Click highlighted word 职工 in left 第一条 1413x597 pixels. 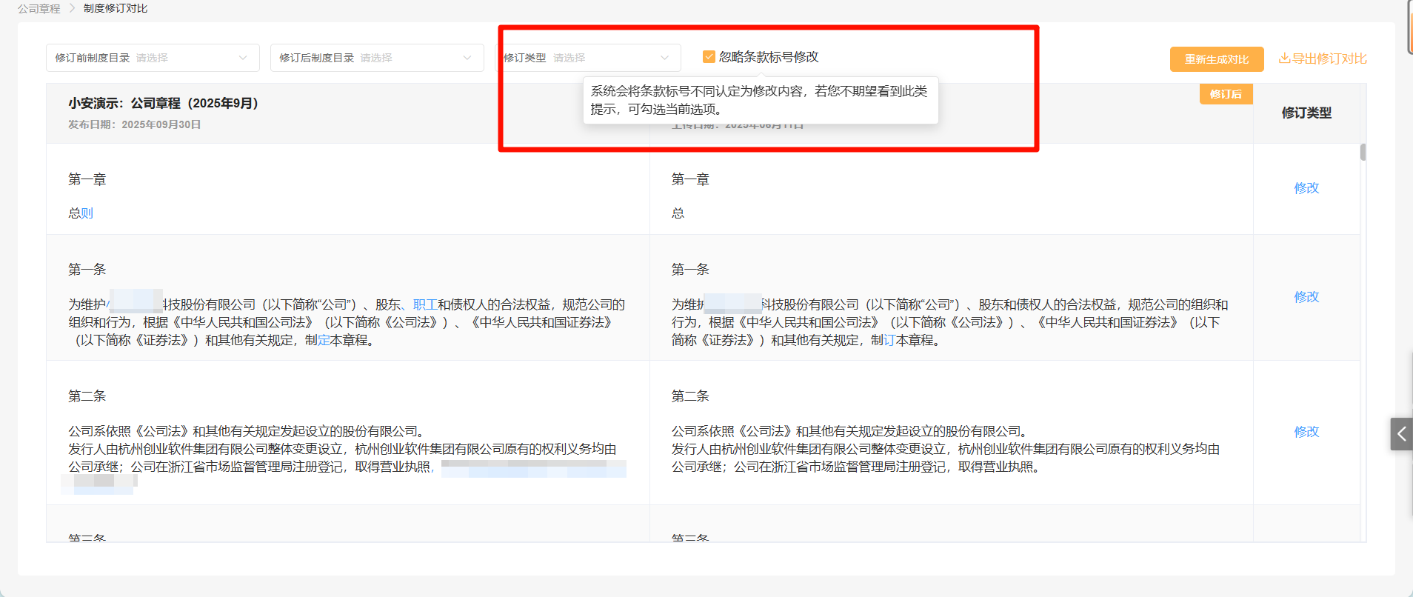[425, 305]
